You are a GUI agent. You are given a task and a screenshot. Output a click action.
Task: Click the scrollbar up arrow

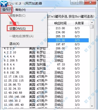pyautogui.click(x=92, y=22)
